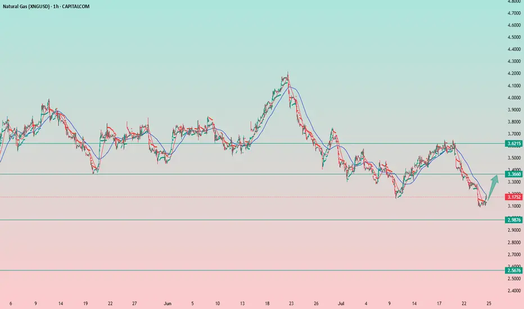Click the Jun label on the time axis
The width and height of the screenshot is (524, 309).
coord(168,303)
